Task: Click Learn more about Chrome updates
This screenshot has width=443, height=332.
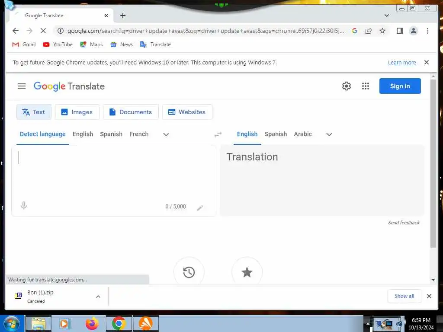Action: [402, 63]
